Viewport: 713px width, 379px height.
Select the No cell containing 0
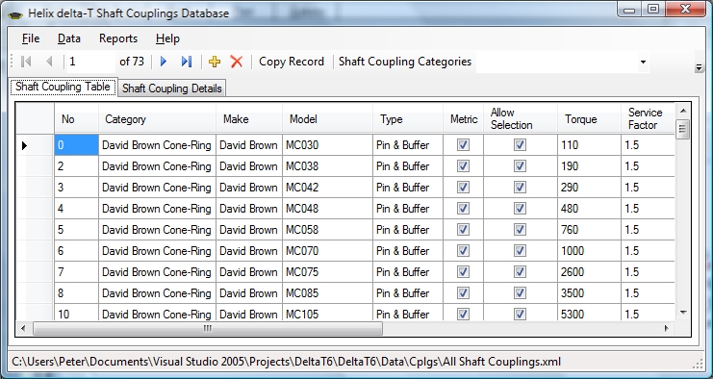[76, 145]
